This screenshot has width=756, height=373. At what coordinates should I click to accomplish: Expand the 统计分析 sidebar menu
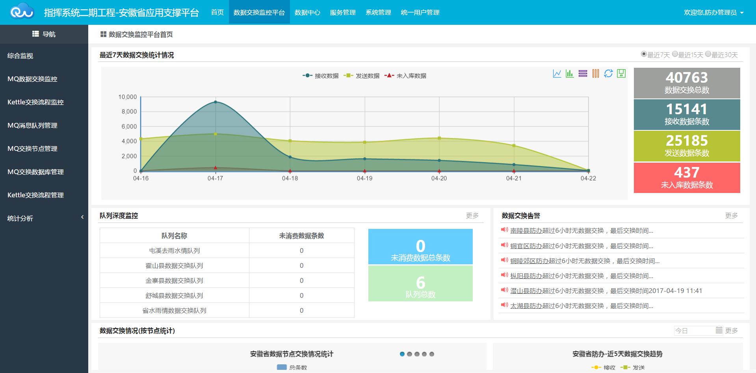click(x=44, y=218)
